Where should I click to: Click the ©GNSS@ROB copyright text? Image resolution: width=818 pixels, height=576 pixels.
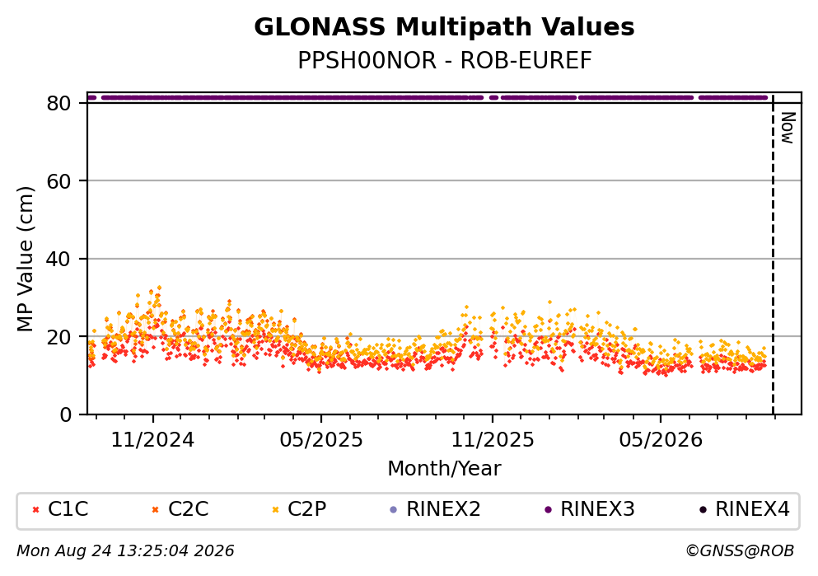pos(740,551)
